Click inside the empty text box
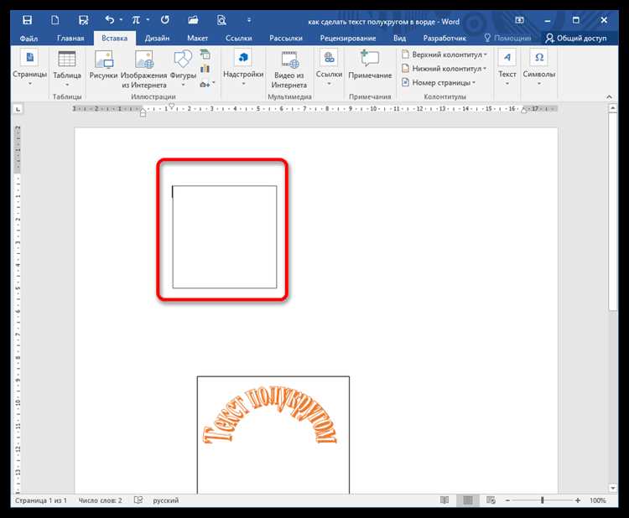The height and width of the screenshot is (518, 629). pyautogui.click(x=225, y=237)
